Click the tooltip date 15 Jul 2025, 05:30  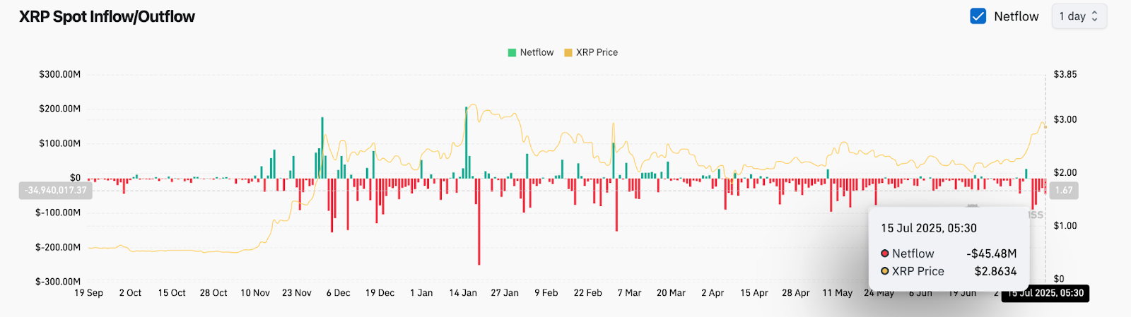coord(929,228)
